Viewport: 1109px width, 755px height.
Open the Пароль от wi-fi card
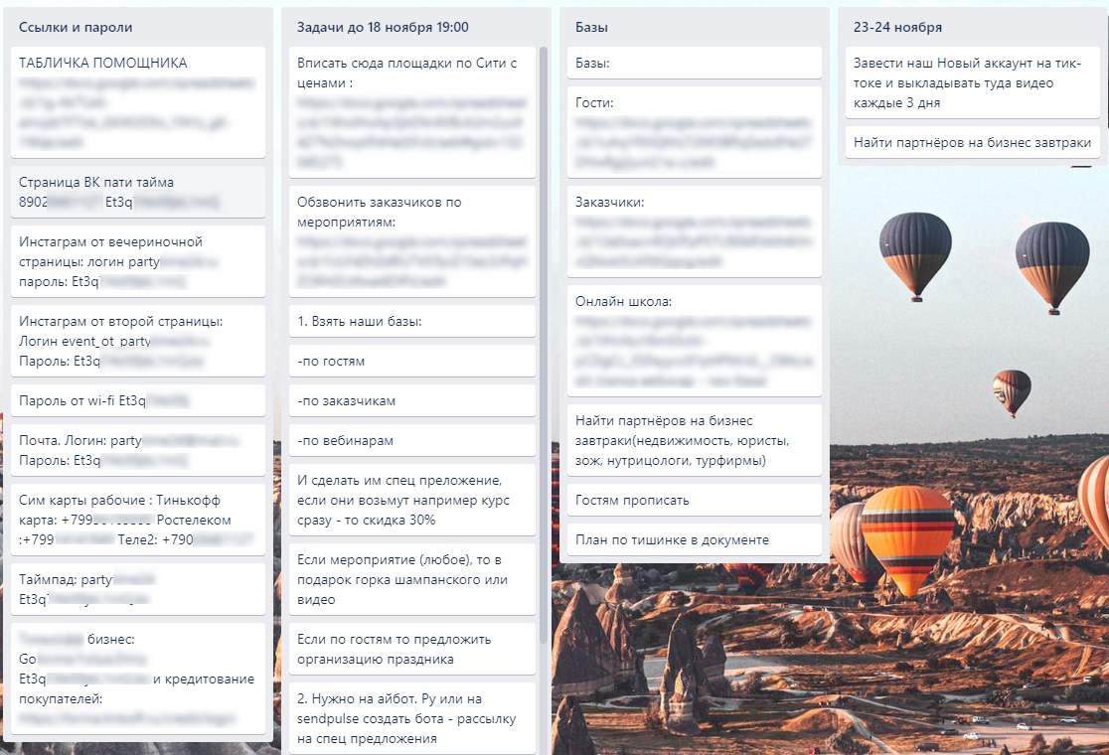point(138,400)
